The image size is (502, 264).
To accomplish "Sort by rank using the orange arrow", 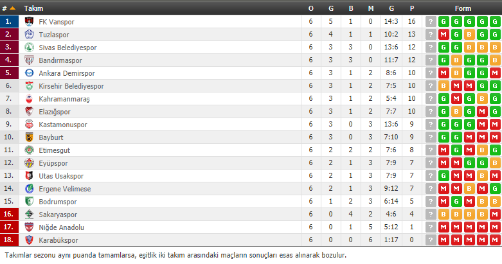I will [12, 8].
